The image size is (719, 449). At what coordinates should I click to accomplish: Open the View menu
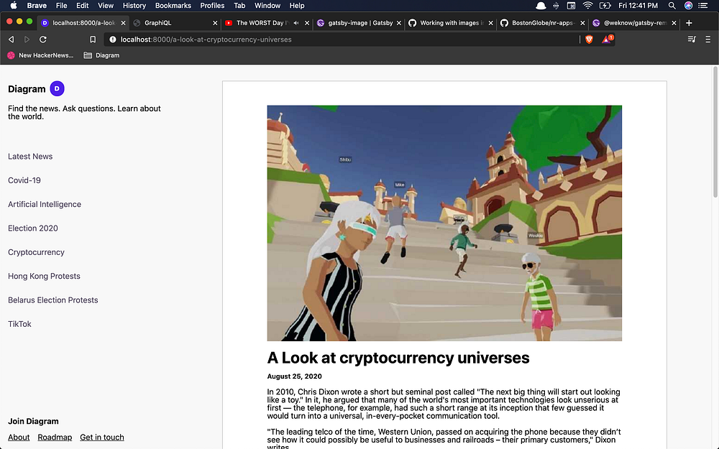coord(106,6)
